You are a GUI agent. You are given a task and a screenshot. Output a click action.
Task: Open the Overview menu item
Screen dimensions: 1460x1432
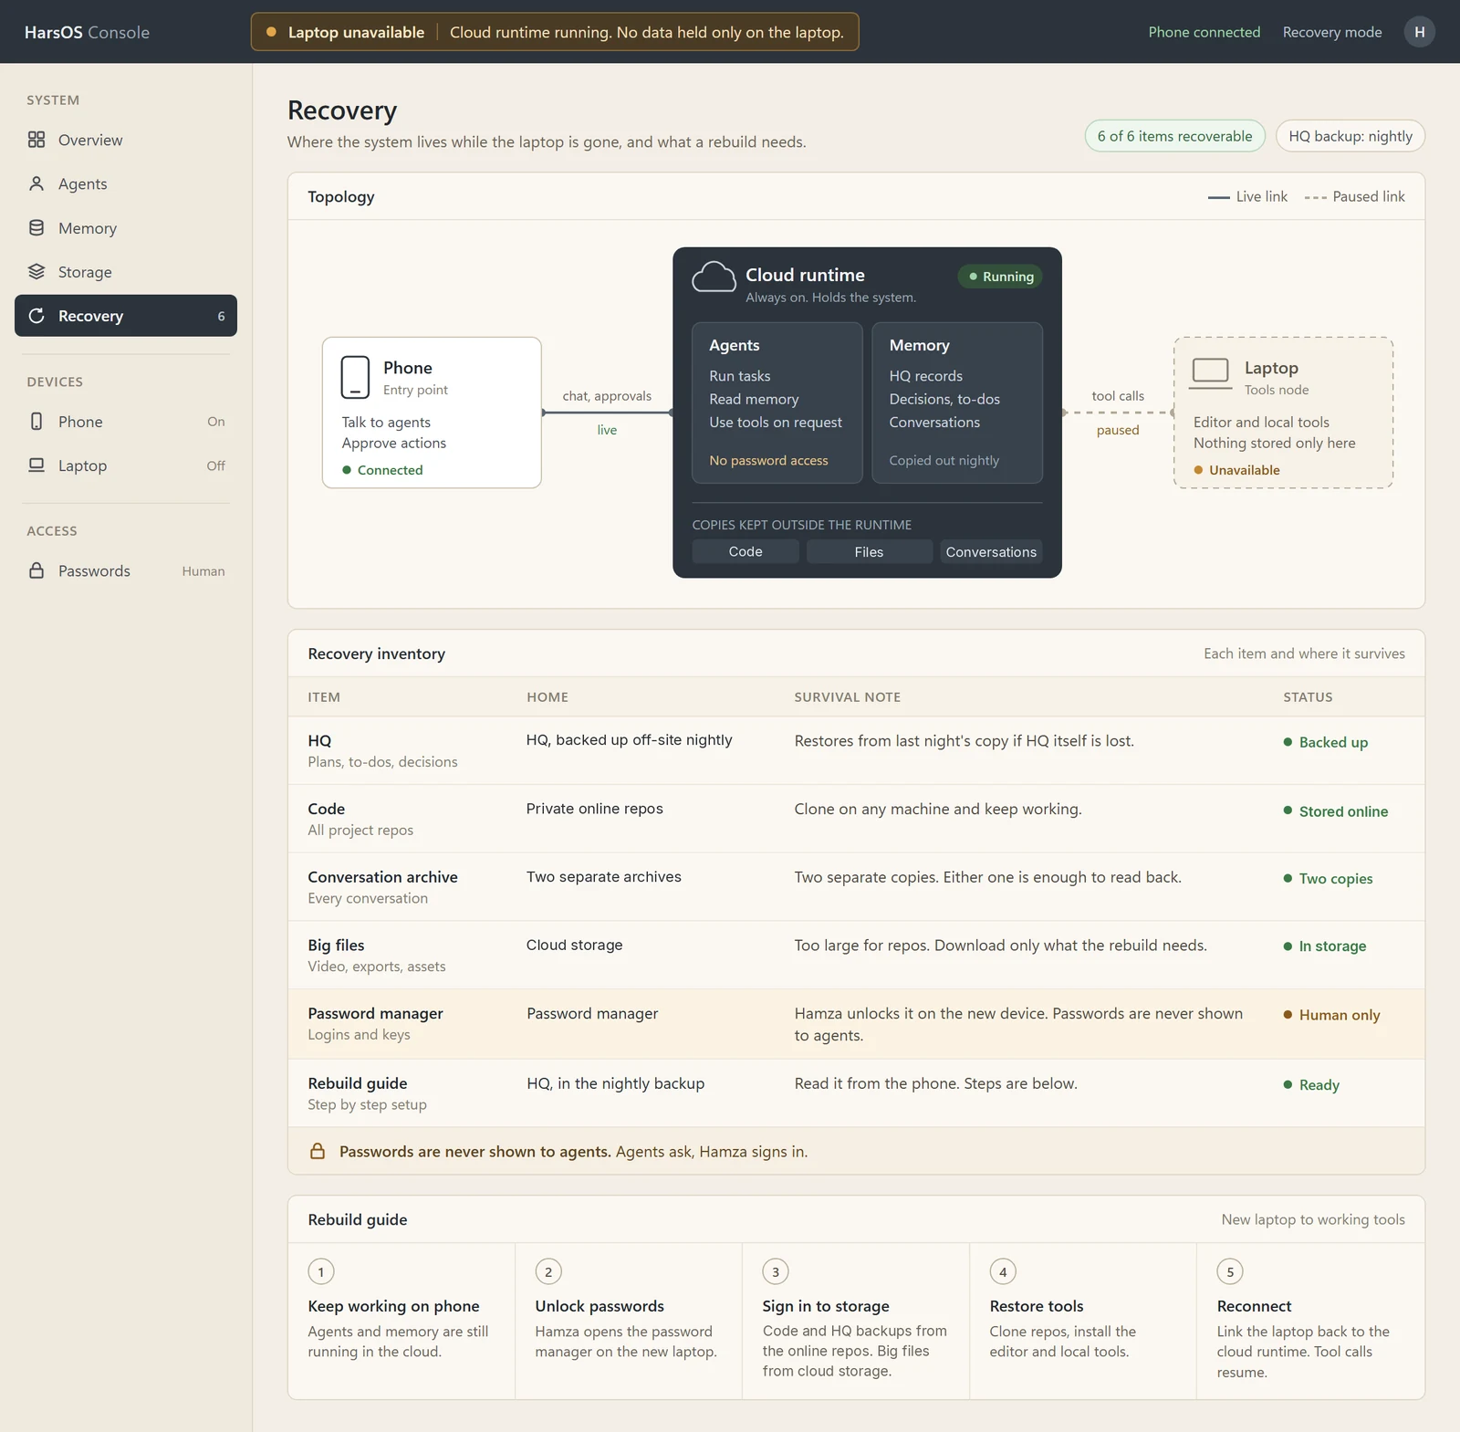coord(126,140)
